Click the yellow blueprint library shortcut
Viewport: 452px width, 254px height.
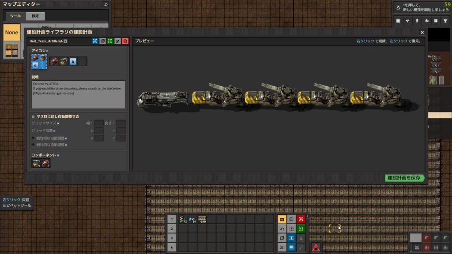[282, 219]
